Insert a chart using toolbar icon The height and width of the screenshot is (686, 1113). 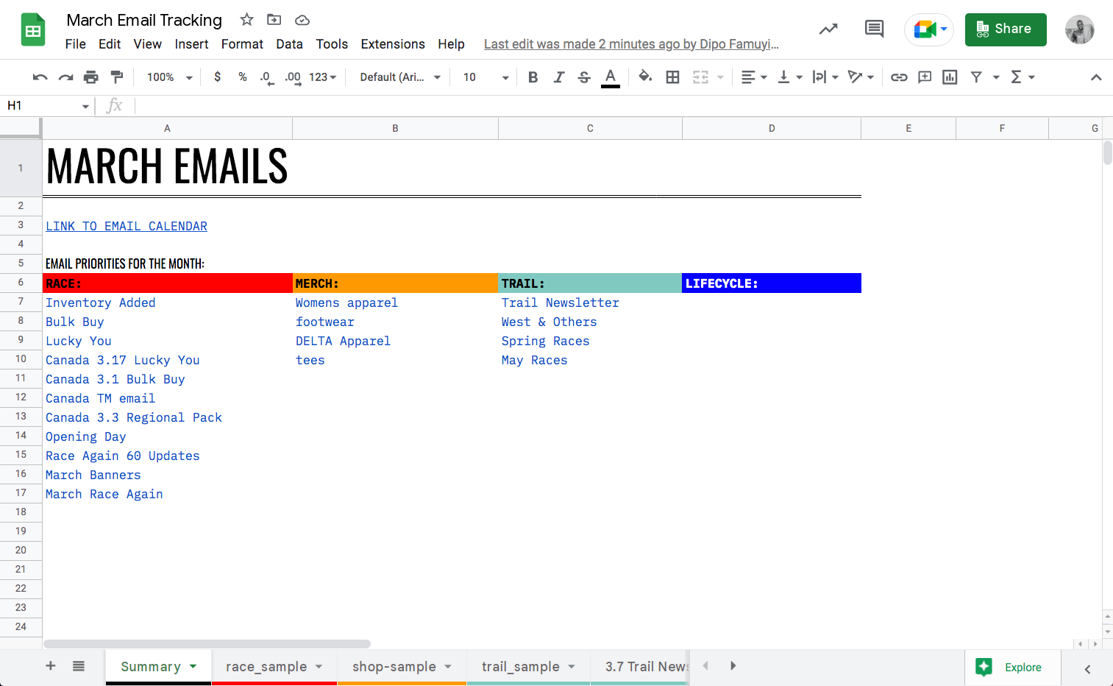[x=950, y=77]
